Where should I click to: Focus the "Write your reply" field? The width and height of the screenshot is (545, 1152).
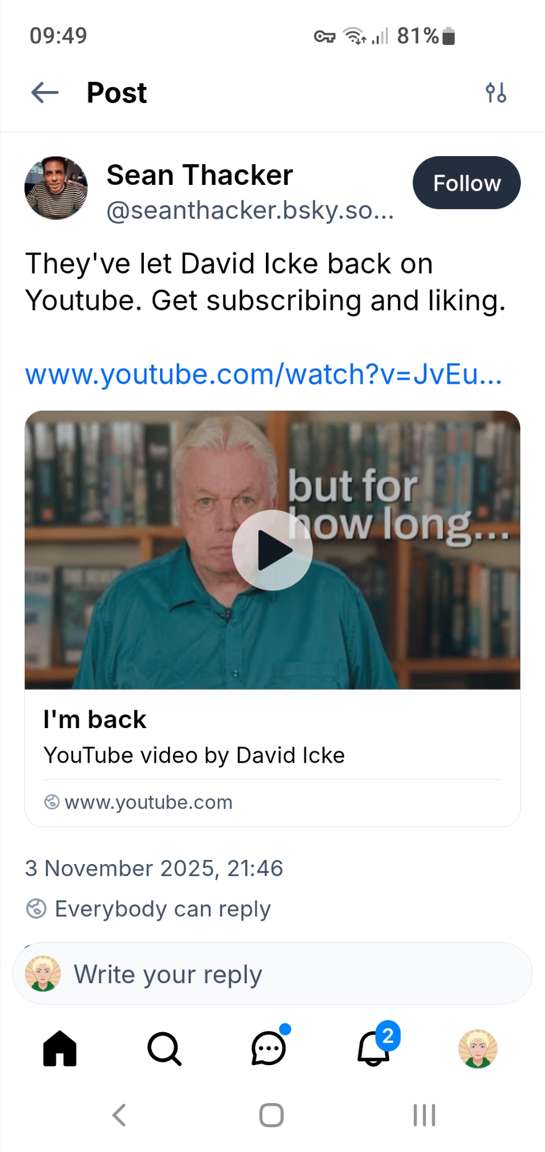272,973
